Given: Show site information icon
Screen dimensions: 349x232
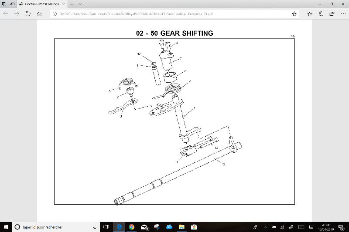Looking at the screenshot, I should click(x=55, y=14).
